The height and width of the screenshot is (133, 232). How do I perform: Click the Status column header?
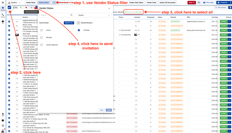(160, 17)
